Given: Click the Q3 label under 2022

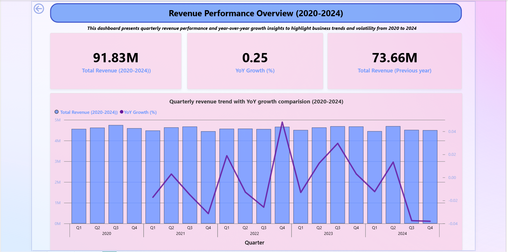Looking at the screenshot, I should coord(264,228).
